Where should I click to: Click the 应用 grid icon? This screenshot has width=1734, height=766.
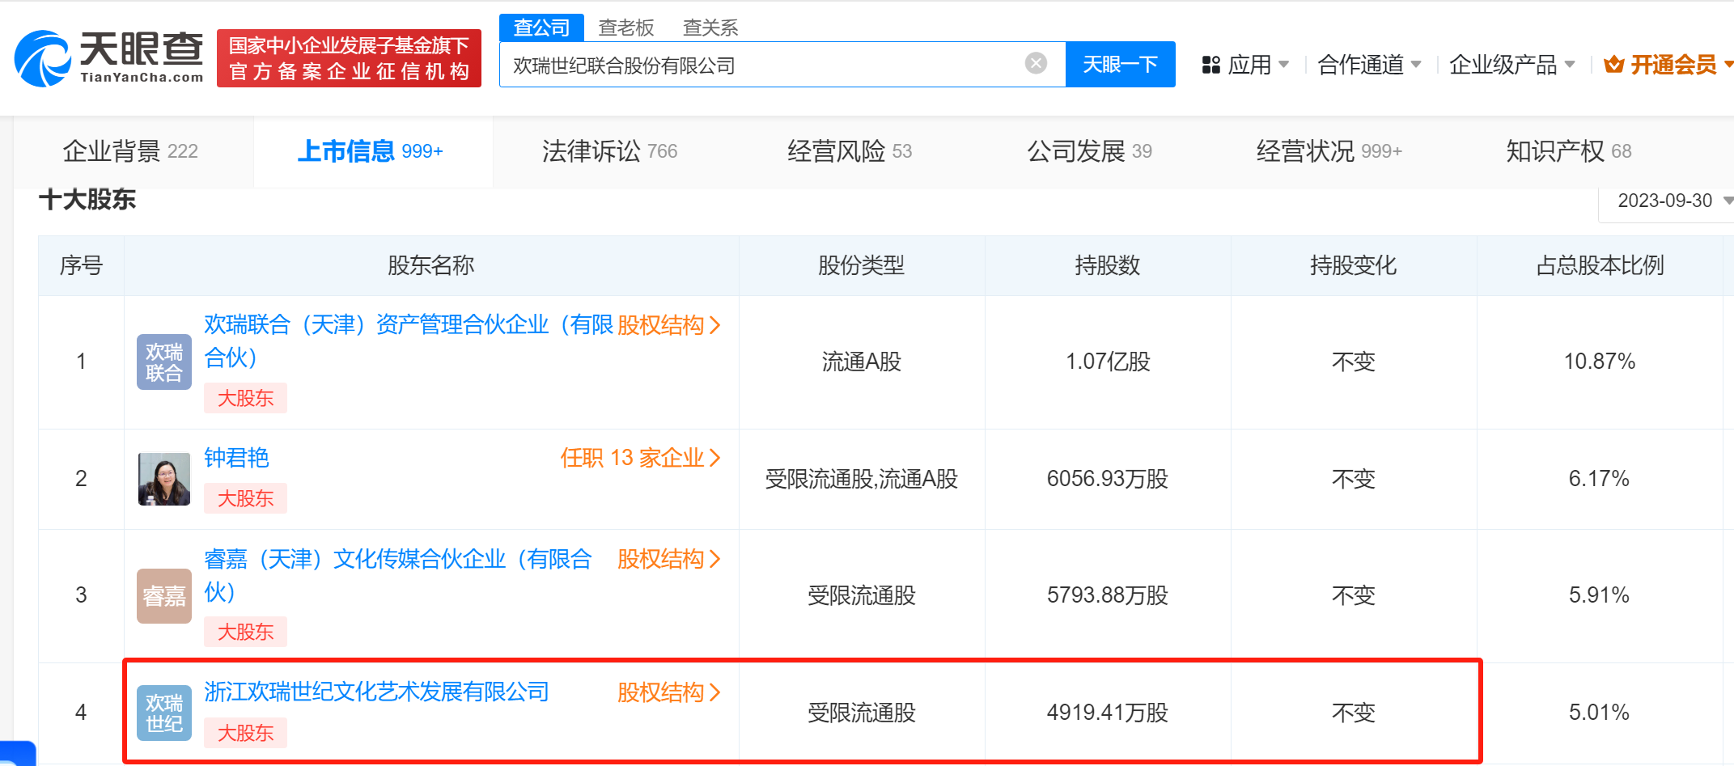[1210, 65]
